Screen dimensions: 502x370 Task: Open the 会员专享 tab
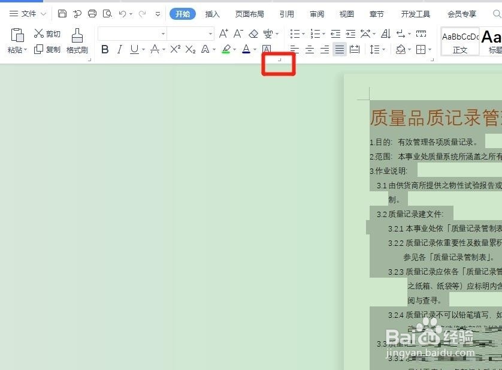point(462,14)
